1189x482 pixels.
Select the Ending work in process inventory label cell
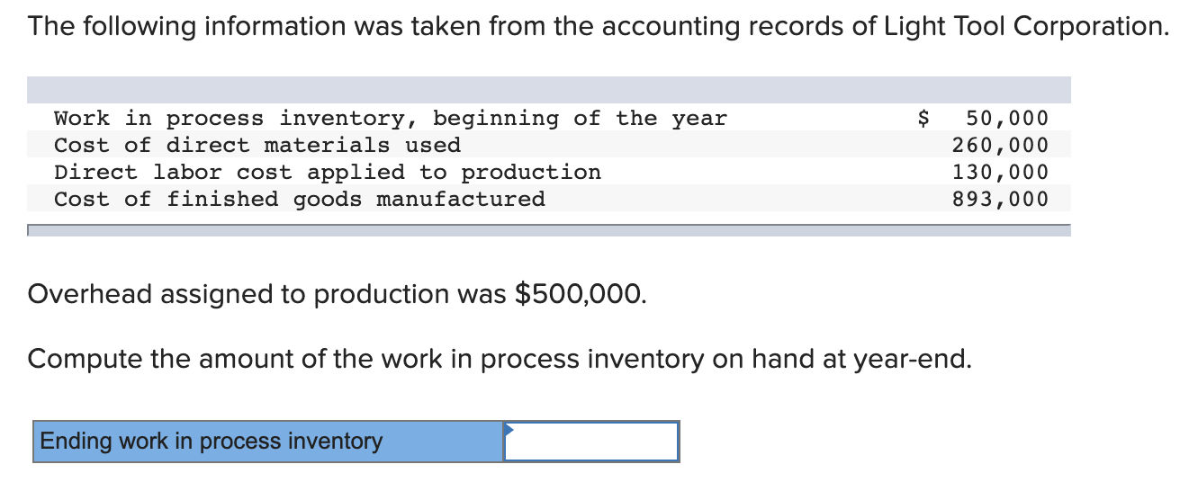click(x=268, y=442)
